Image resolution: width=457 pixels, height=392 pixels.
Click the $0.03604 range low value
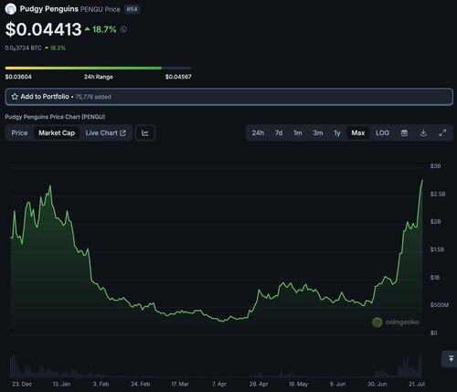click(x=18, y=77)
